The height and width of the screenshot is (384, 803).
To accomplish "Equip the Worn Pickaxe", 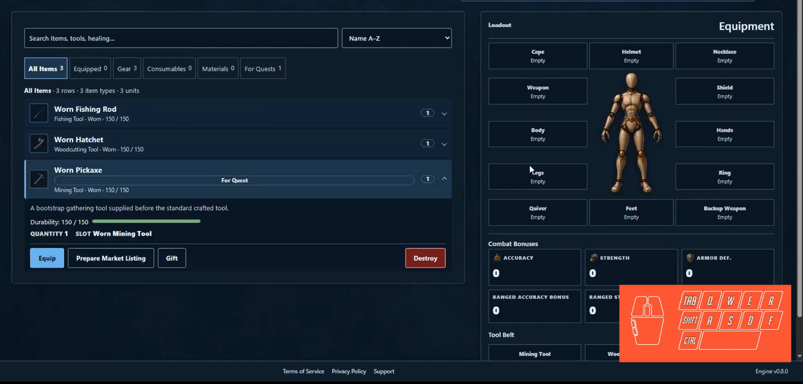I will 47,258.
